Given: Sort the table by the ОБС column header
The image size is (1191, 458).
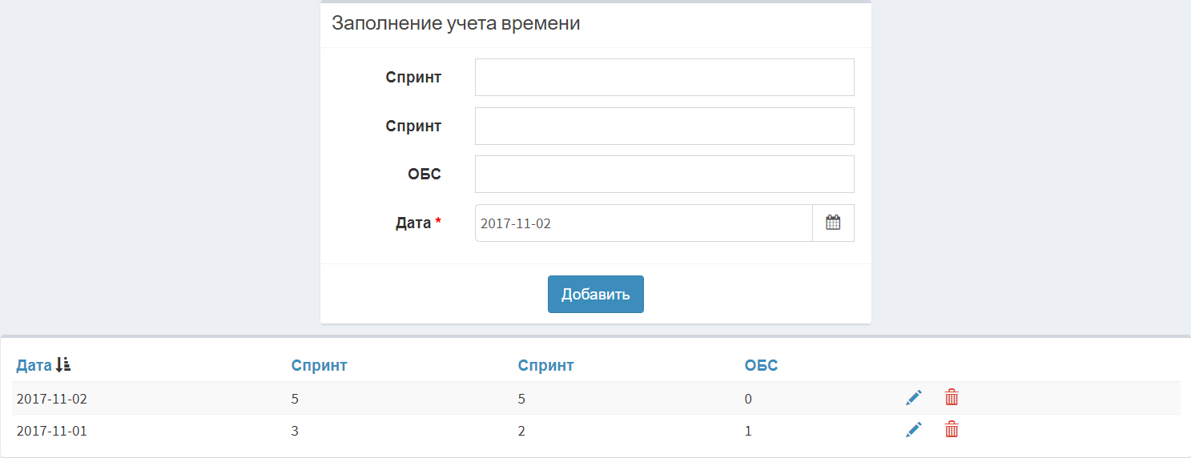Looking at the screenshot, I should pyautogui.click(x=761, y=366).
